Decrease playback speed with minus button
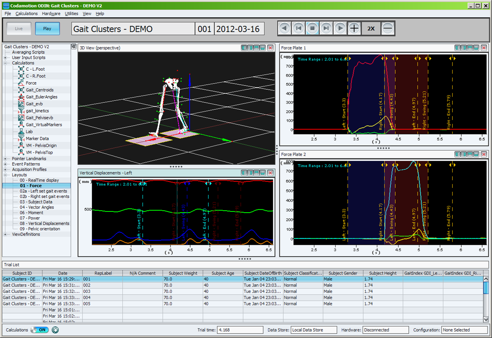Image resolution: width=492 pixels, height=338 pixels. click(388, 28)
